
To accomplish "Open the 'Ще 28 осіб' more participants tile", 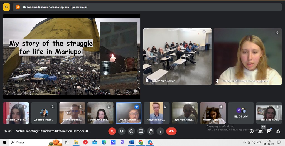I will tap(241, 113).
